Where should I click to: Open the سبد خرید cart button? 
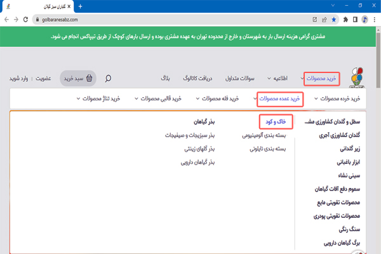(x=78, y=78)
